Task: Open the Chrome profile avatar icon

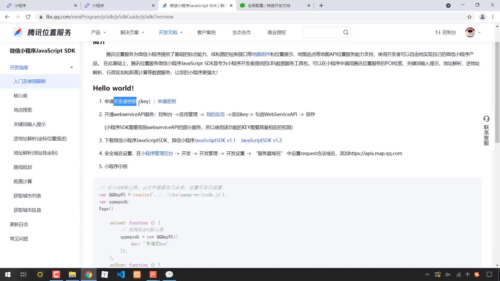Action: point(482,17)
